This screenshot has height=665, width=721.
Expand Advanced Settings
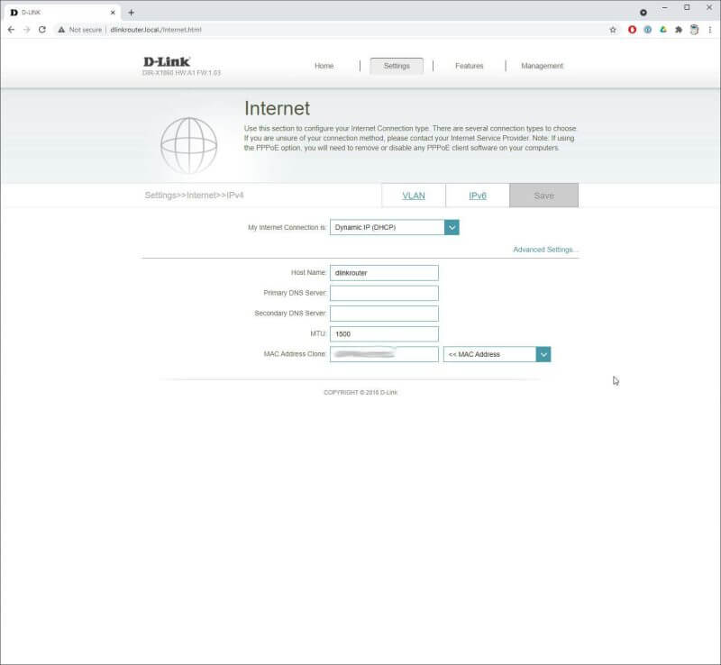545,250
